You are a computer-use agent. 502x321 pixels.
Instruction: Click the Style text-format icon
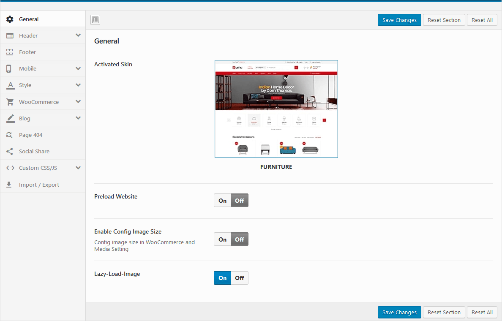[x=10, y=85]
